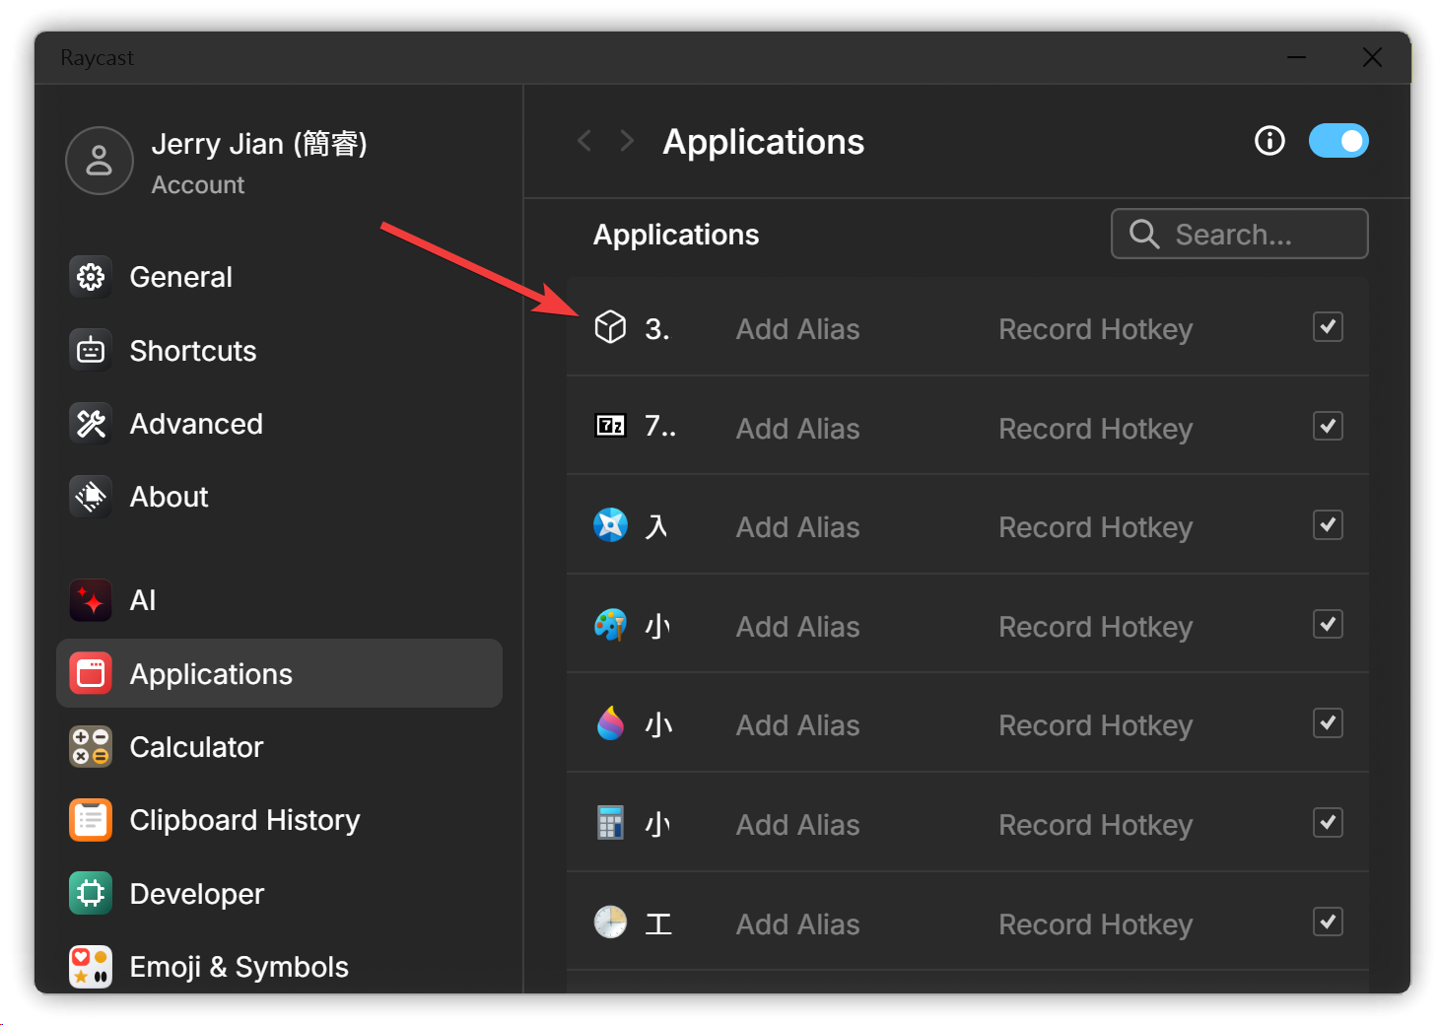Click the Shortcuts keyboard icon

[x=91, y=350]
